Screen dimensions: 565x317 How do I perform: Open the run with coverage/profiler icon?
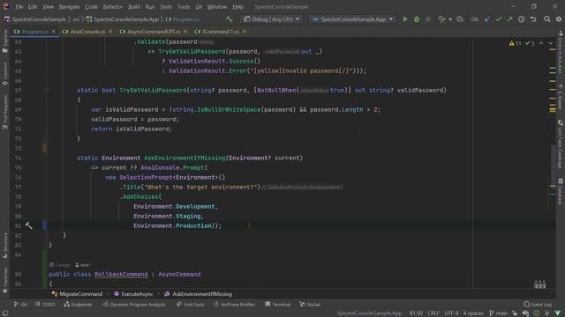460,19
